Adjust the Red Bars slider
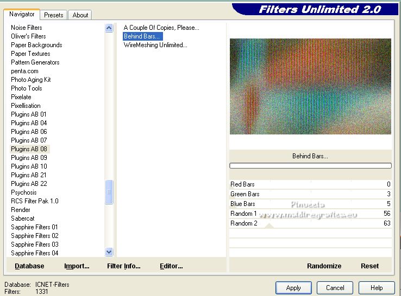 [x=310, y=184]
